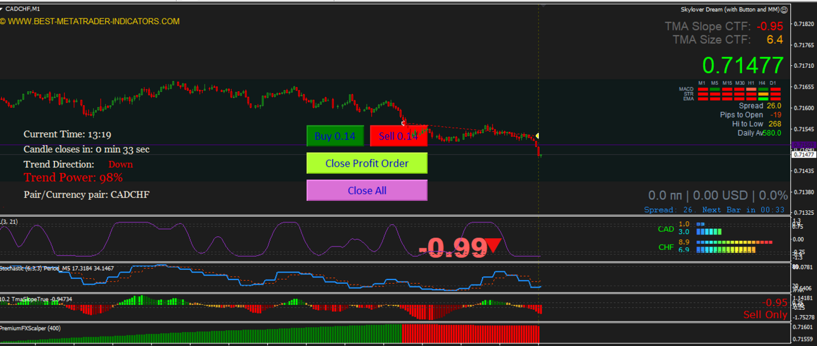This screenshot has width=817, height=346.
Task: Click the CHF currency strength label
Action: click(x=666, y=247)
